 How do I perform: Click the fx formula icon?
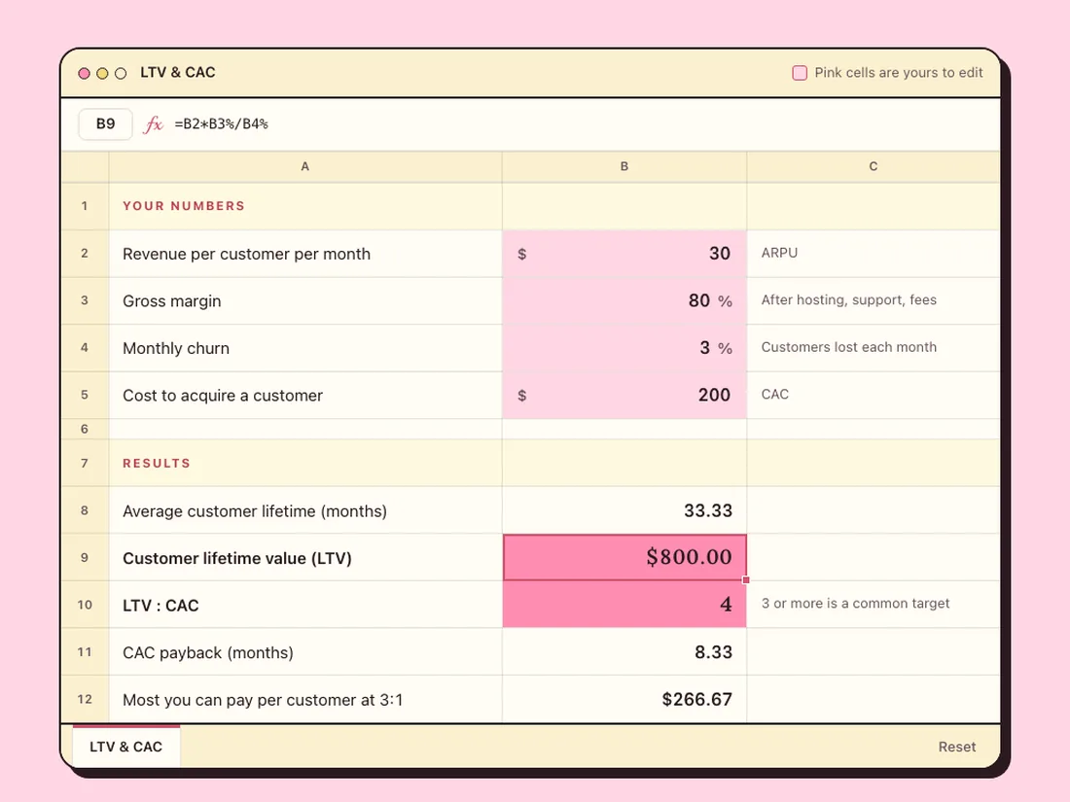[x=154, y=124]
